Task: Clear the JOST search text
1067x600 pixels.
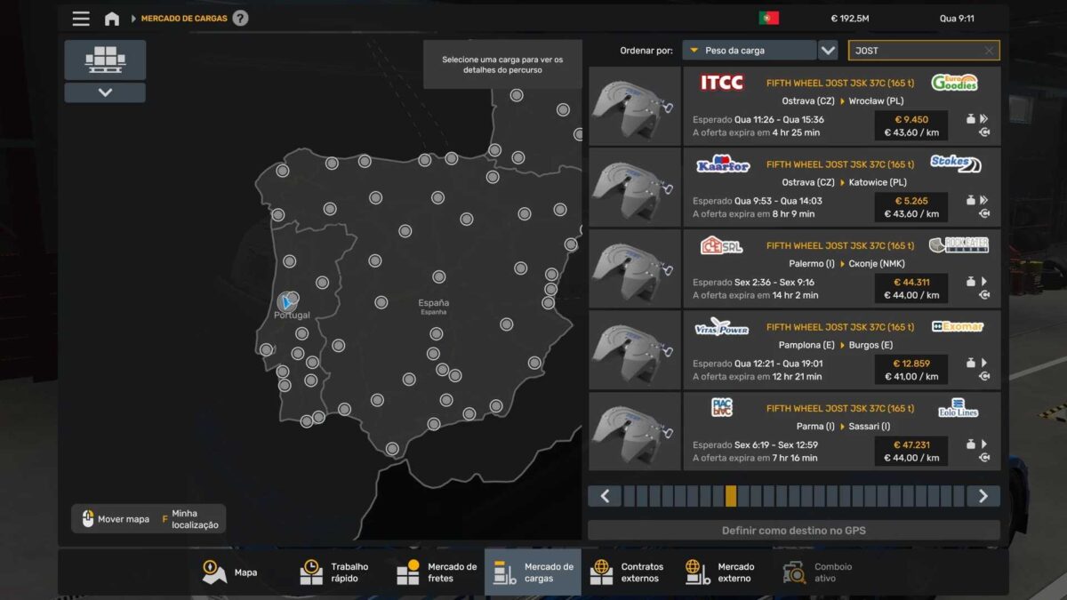Action: point(989,51)
